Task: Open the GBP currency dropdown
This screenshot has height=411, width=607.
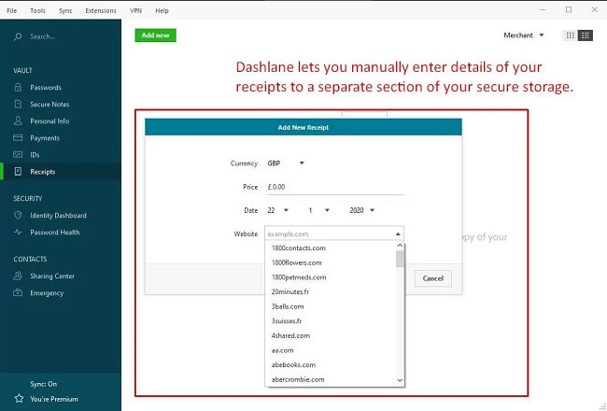Action: click(x=286, y=163)
